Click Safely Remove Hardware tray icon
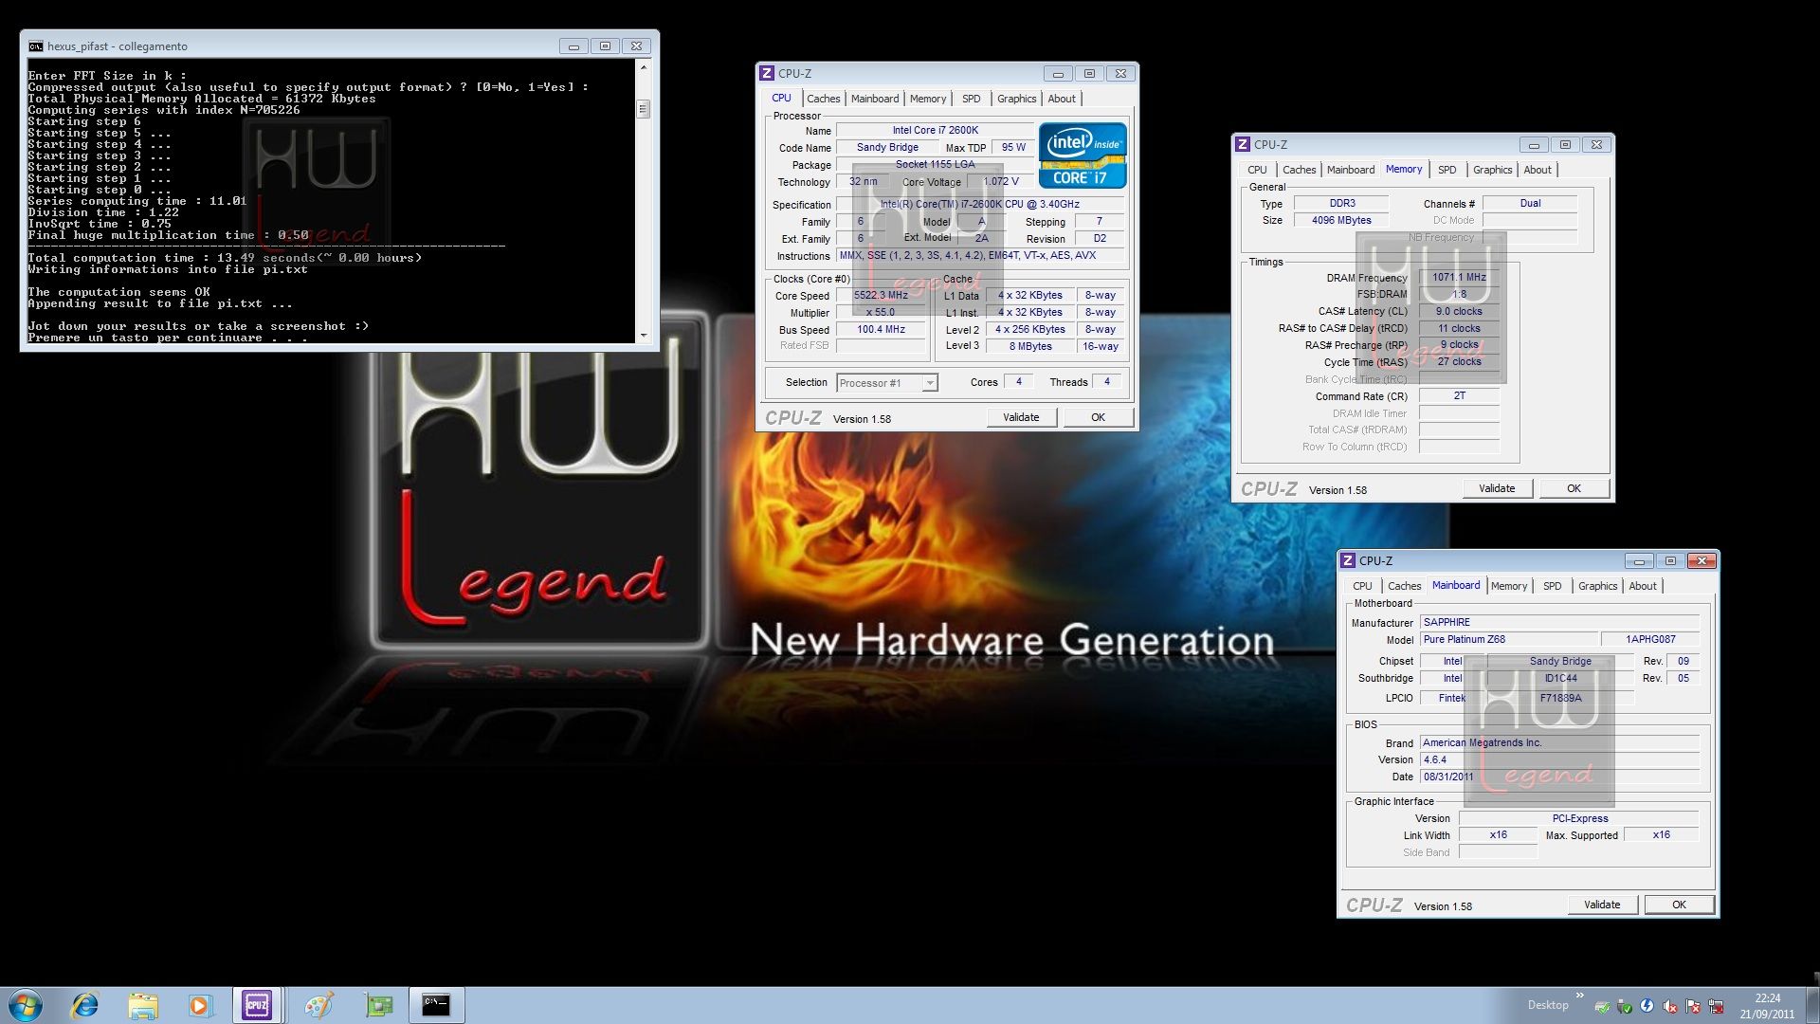The height and width of the screenshot is (1024, 1820). click(1625, 1007)
